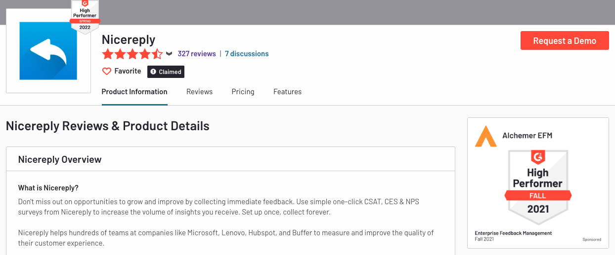Open the High Performer Spring 2022 badge
The height and width of the screenshot is (255, 615).
[x=85, y=17]
